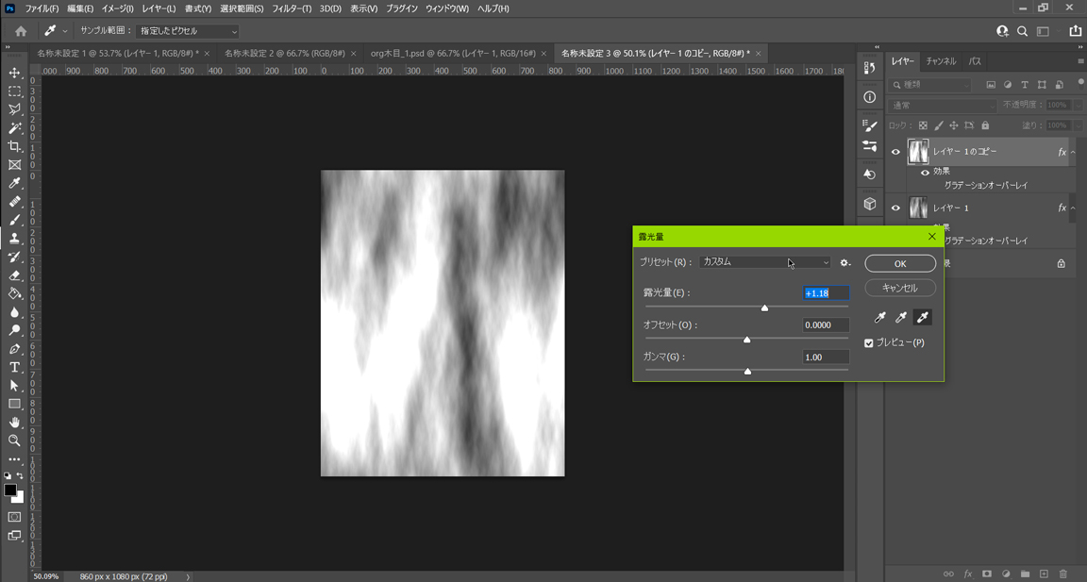Toggle visibility of レイヤー 1 layer

895,208
